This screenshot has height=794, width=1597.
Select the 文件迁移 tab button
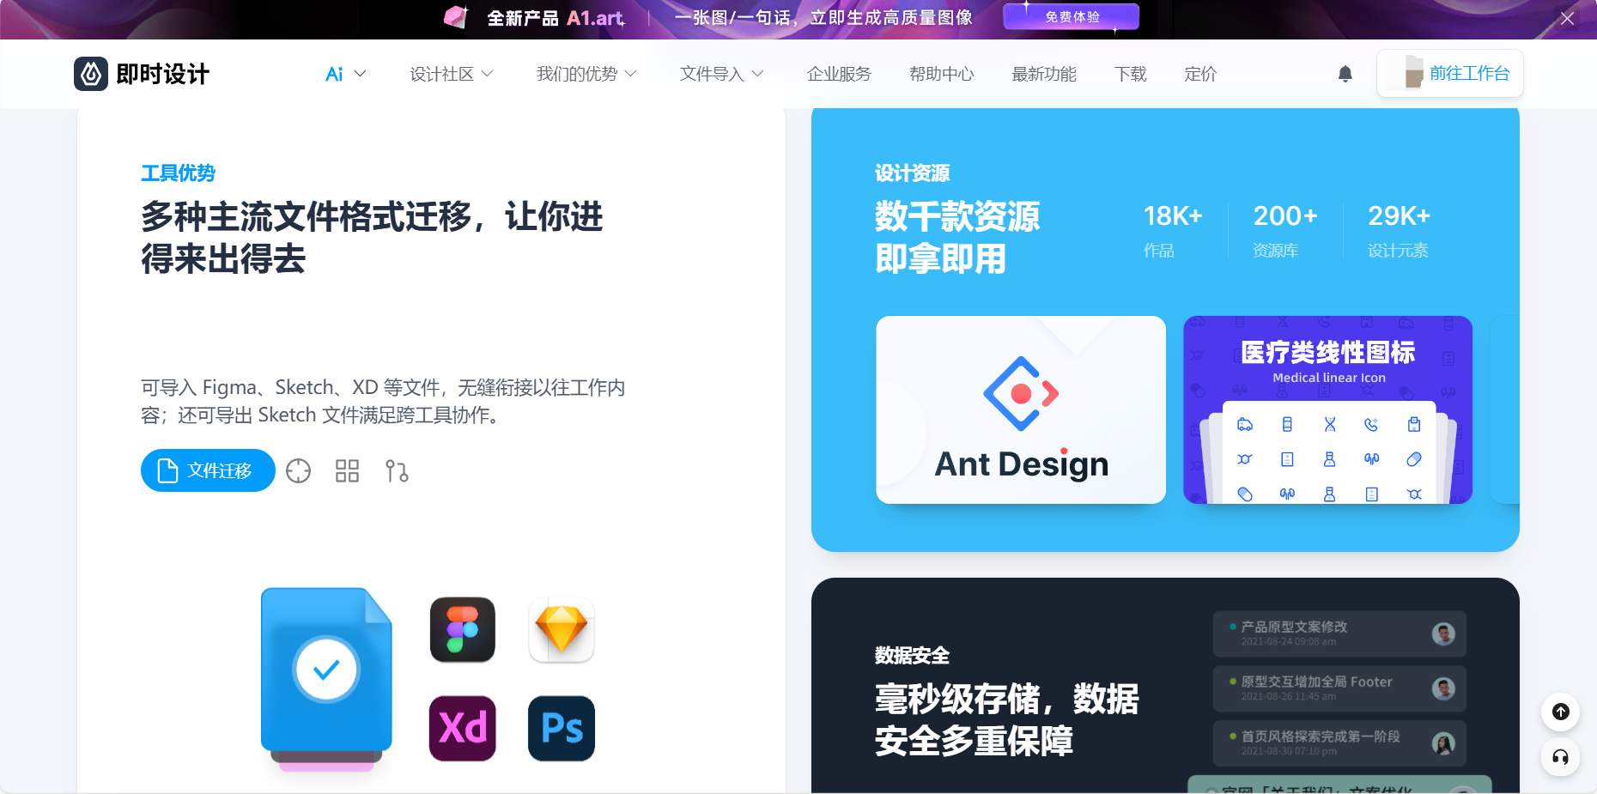coord(208,470)
